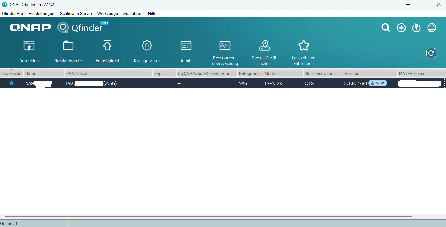Open the Einstellungen menu
The height and width of the screenshot is (227, 446).
coord(42,14)
